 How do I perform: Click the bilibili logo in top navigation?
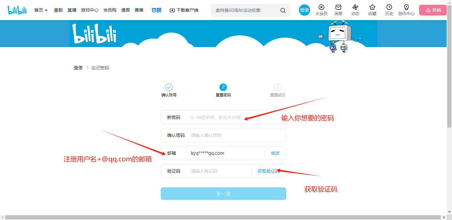17,10
